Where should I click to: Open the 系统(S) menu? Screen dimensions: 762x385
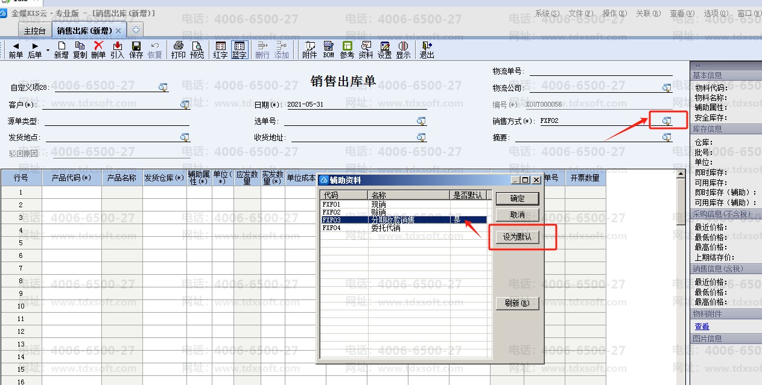[547, 13]
